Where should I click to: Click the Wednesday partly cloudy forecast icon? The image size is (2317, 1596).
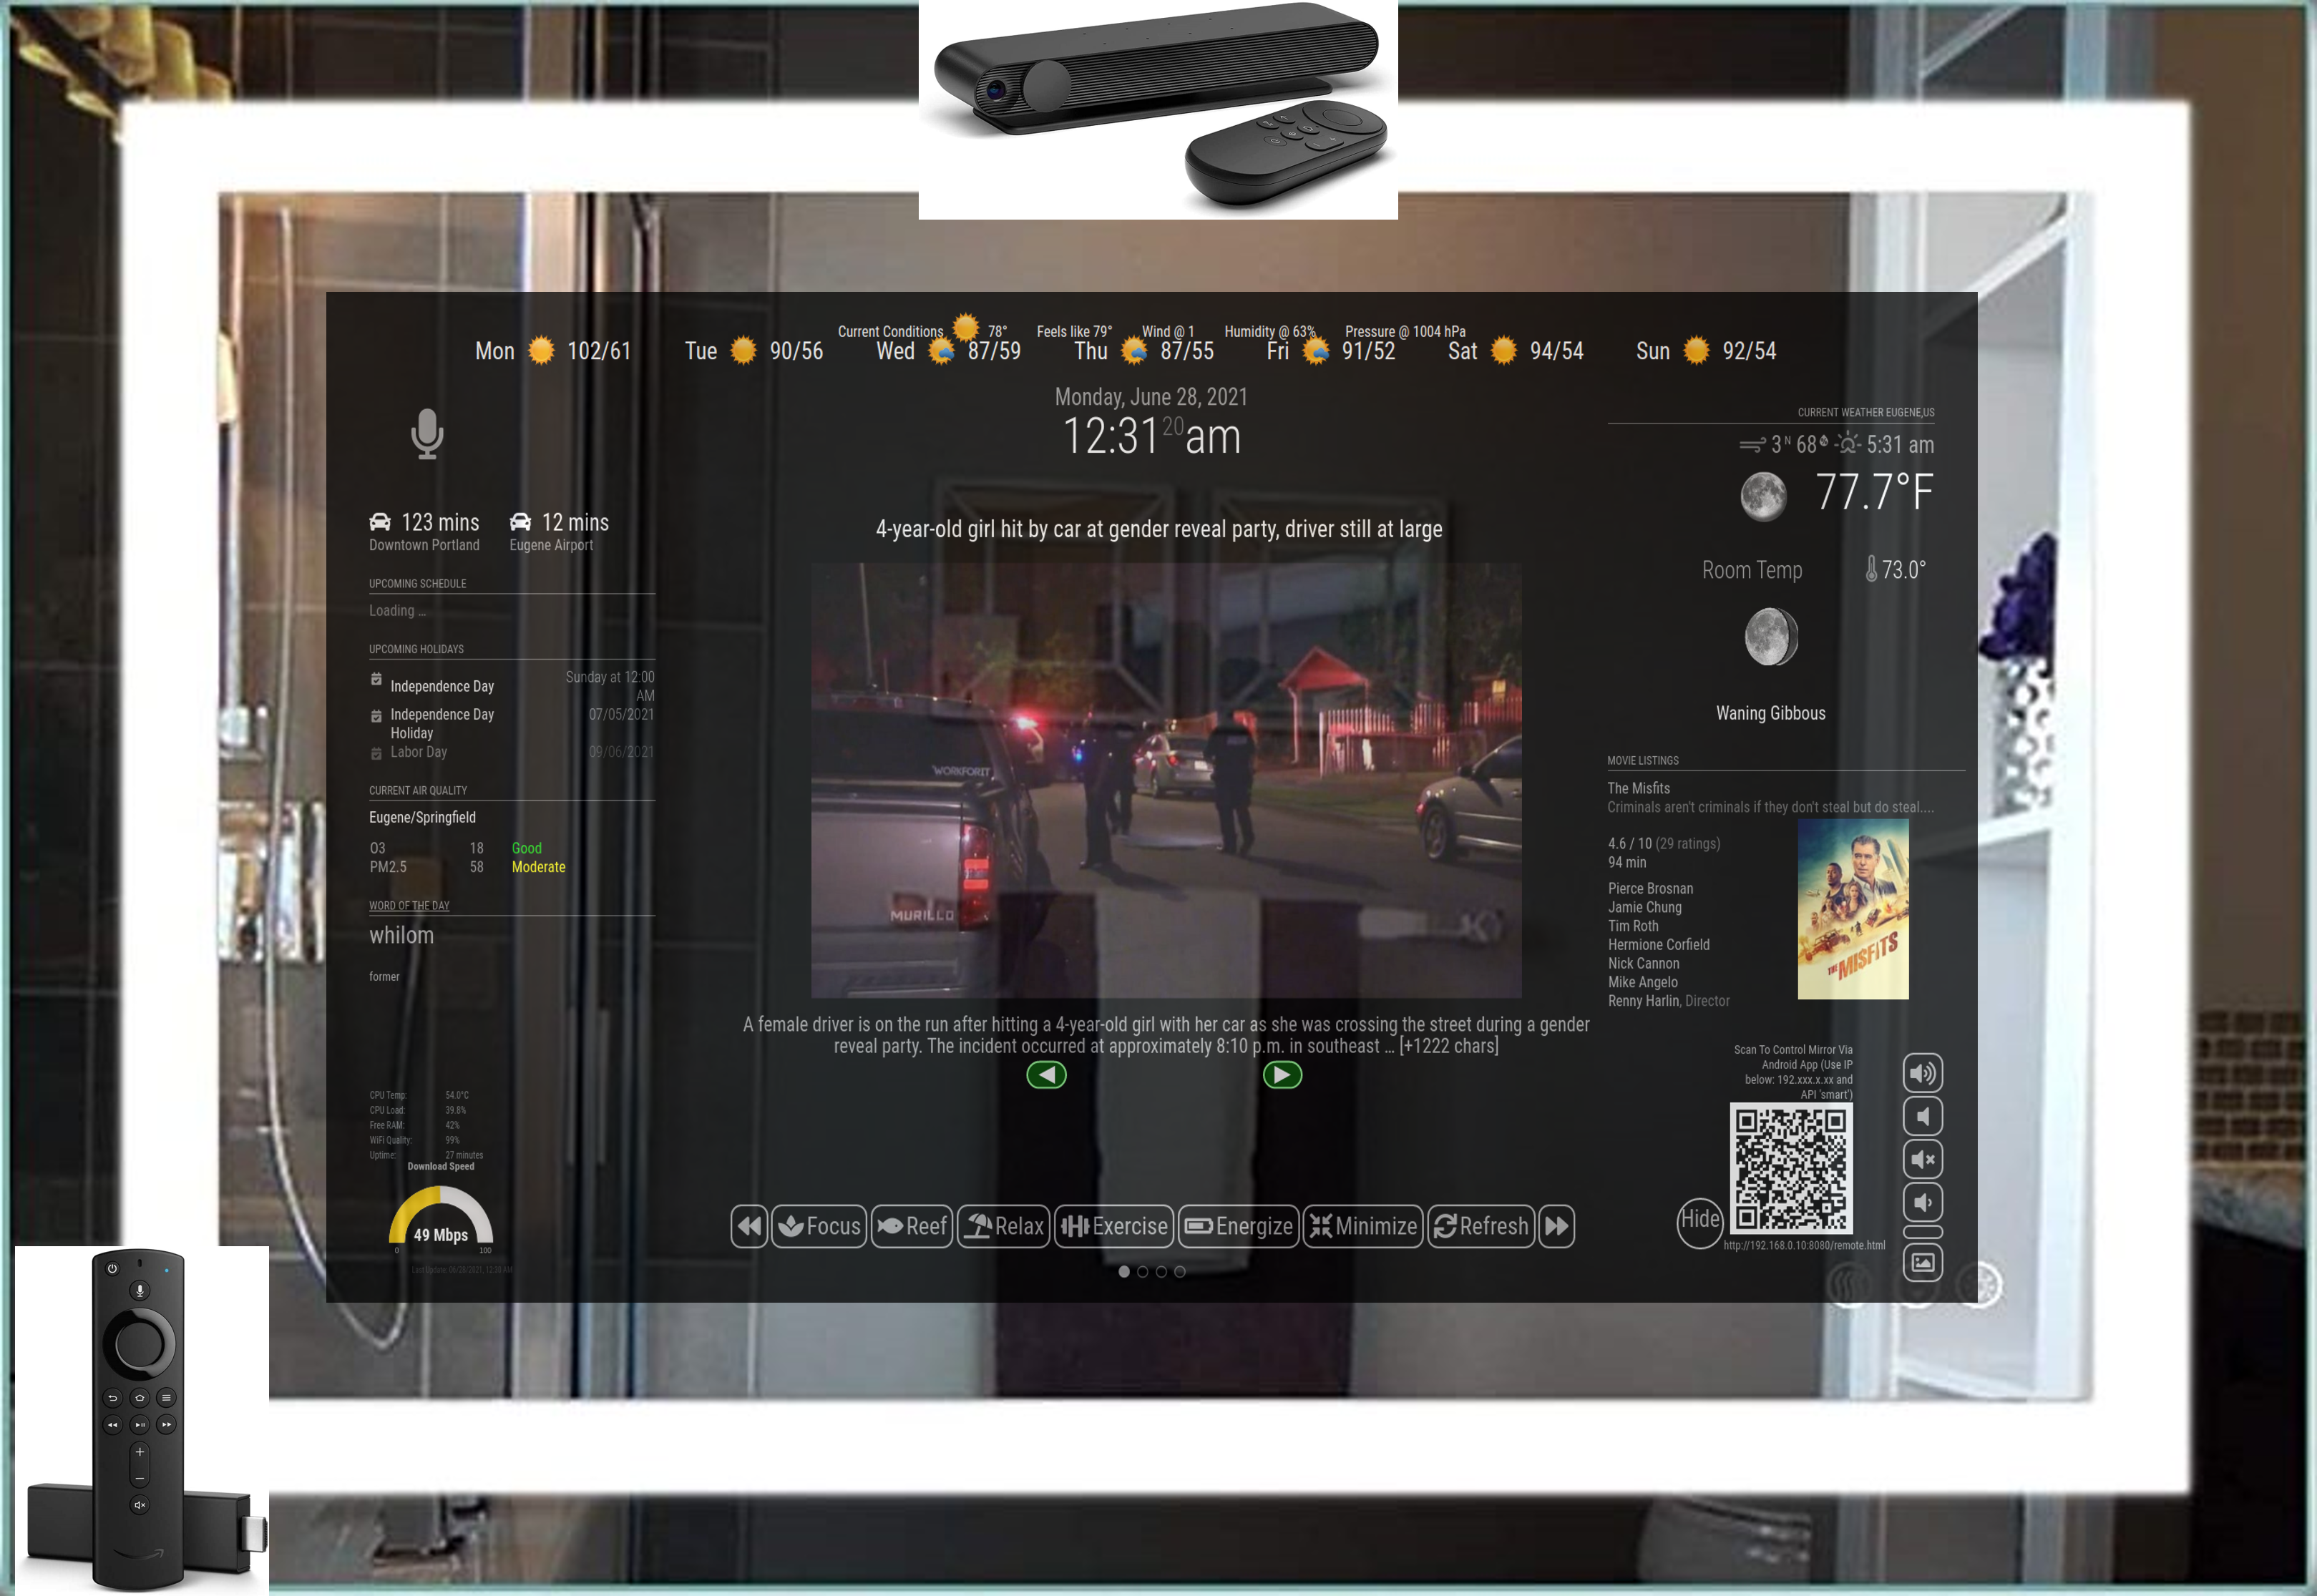click(941, 350)
